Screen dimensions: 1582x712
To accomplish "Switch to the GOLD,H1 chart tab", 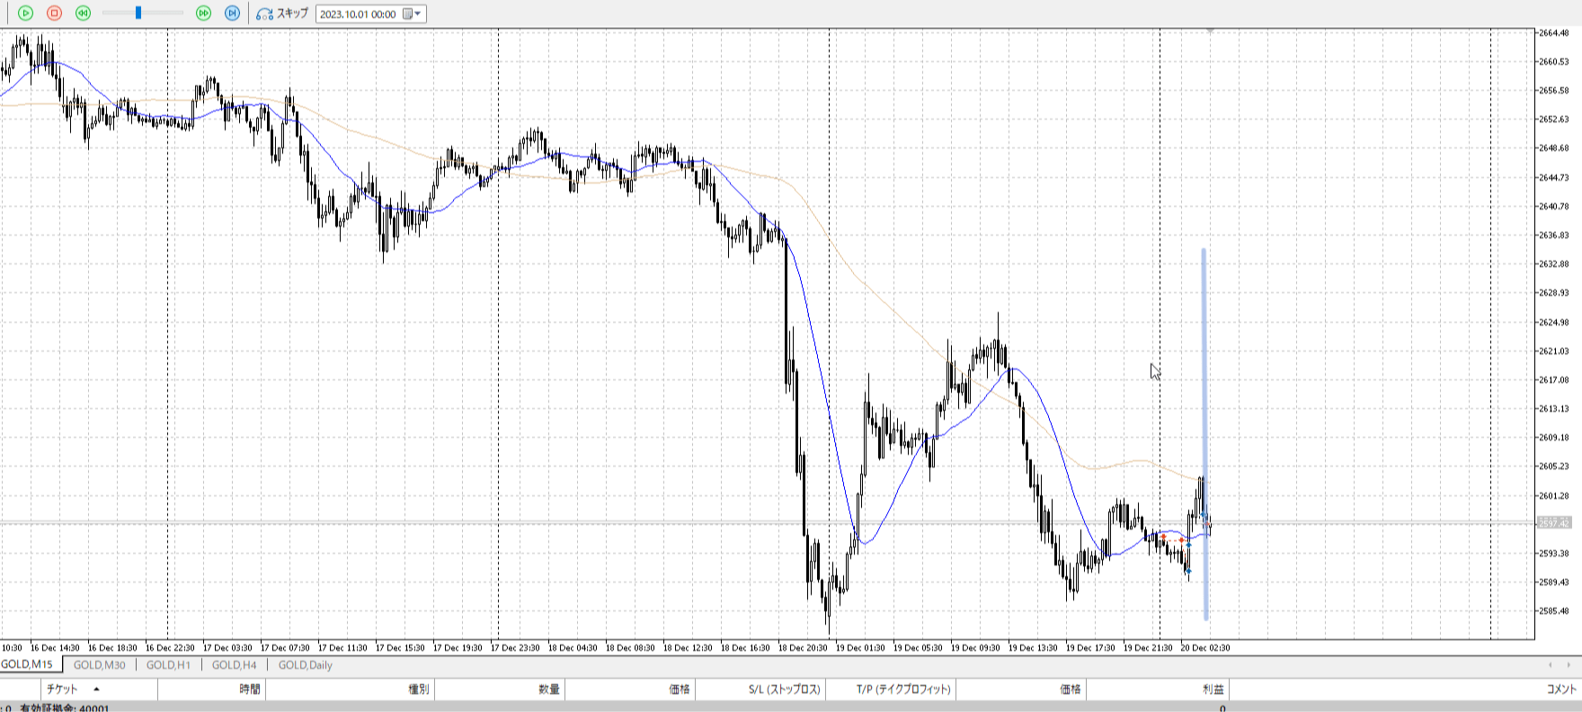I will pos(168,665).
